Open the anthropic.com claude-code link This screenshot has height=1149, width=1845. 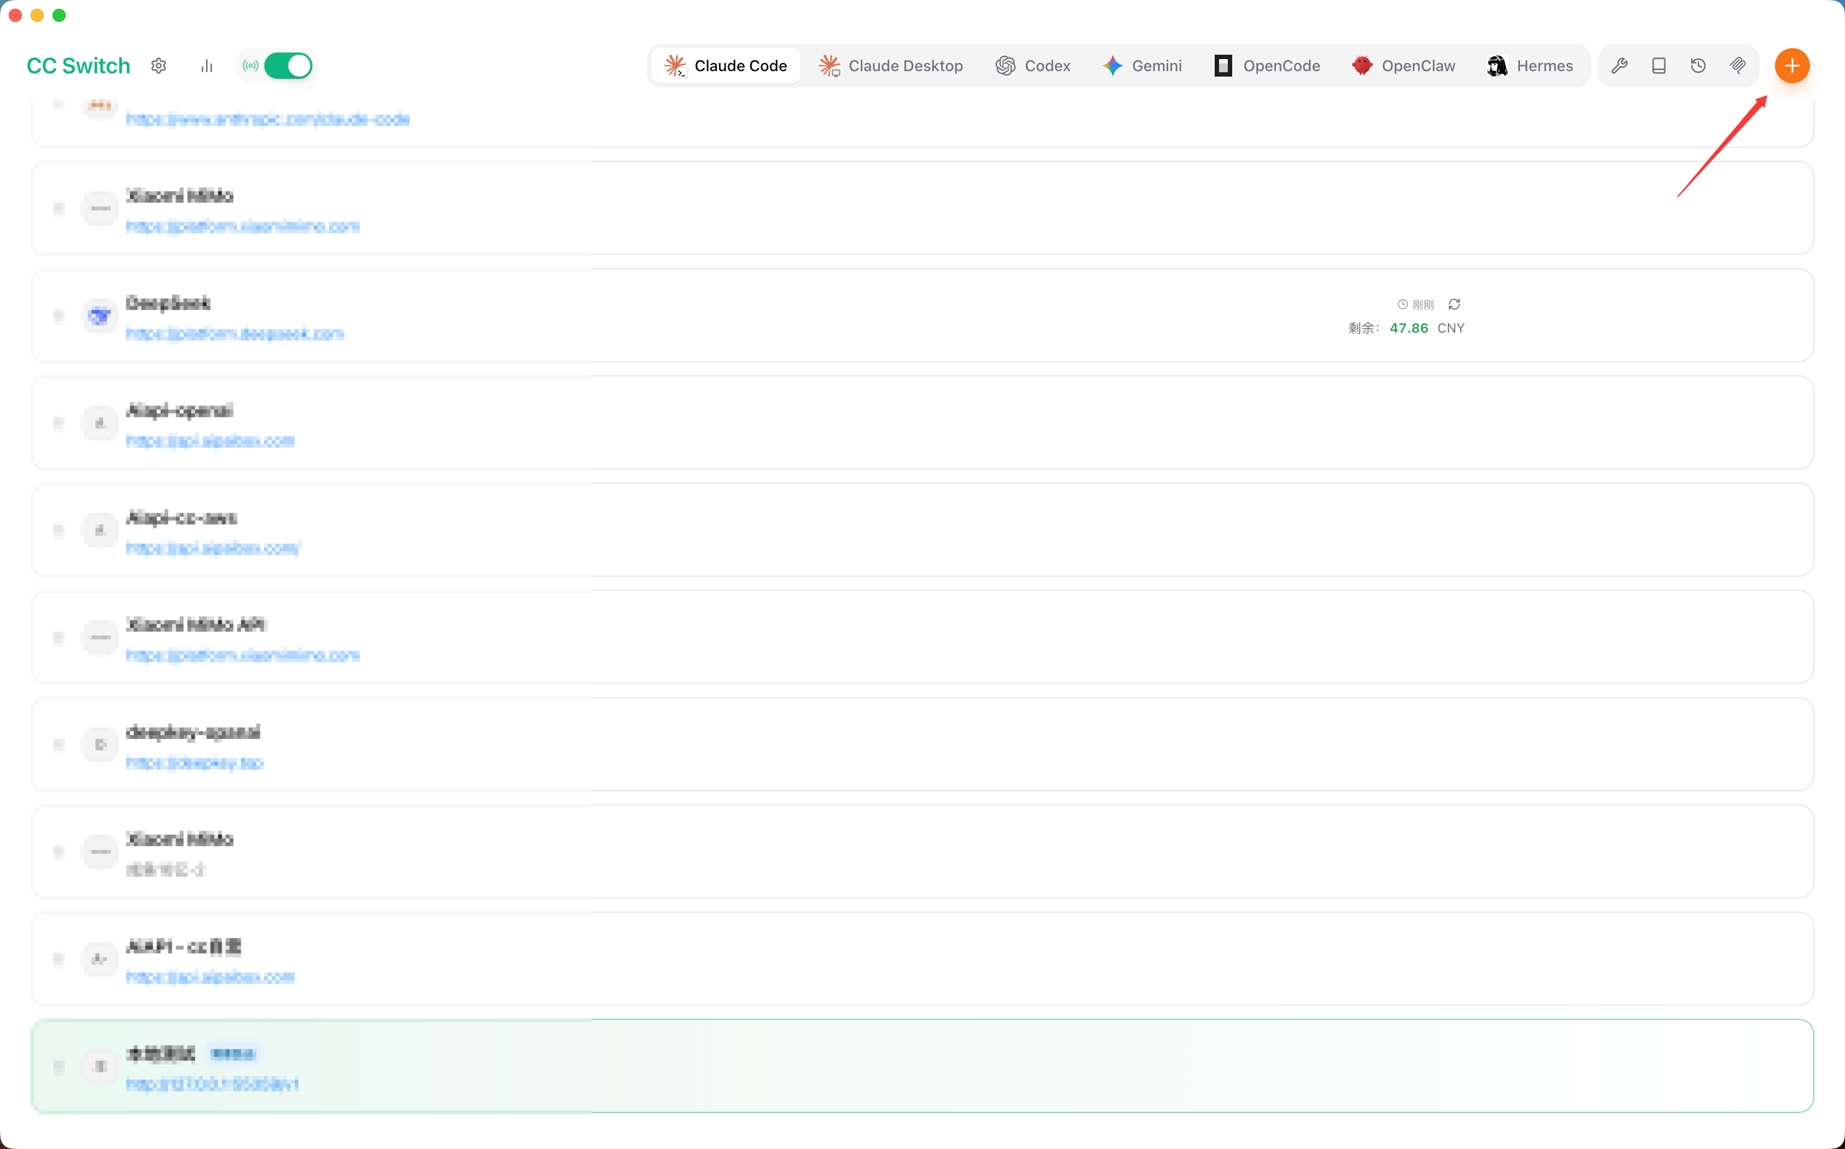point(268,119)
